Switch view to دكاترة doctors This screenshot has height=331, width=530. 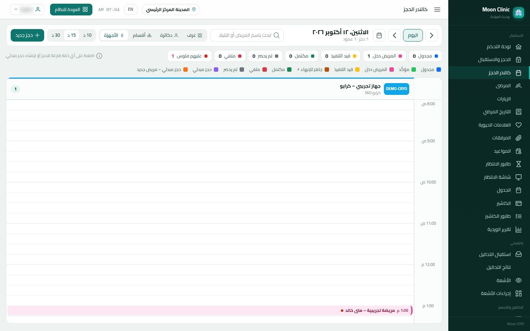pos(169,35)
